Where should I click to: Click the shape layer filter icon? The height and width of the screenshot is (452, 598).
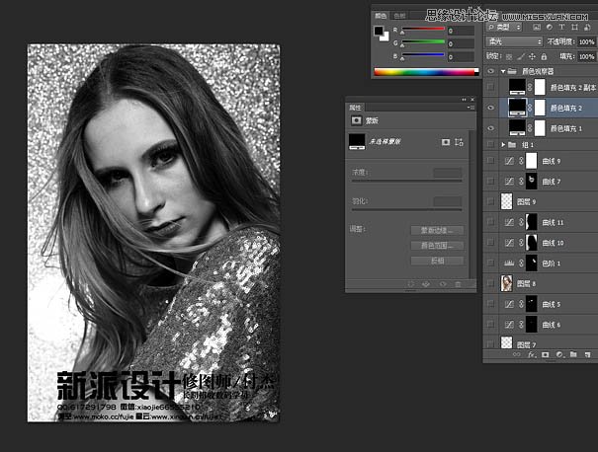tap(574, 27)
